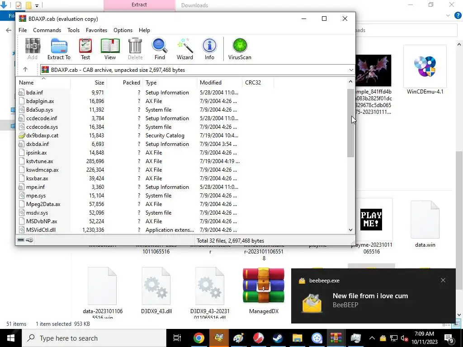Select the ManagedDX archive in Downloads
The height and width of the screenshot is (347, 463).
264,291
